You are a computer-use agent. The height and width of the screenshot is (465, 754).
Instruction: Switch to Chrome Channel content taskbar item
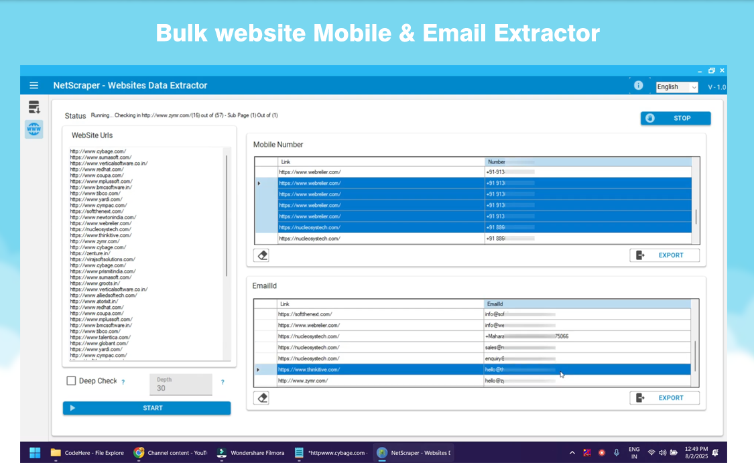point(171,452)
